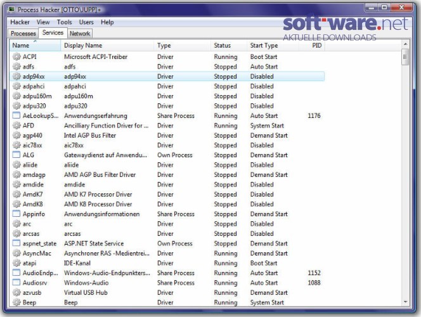Click the gear icon of AsyncMac
This screenshot has height=317, width=421.
pos(16,253)
